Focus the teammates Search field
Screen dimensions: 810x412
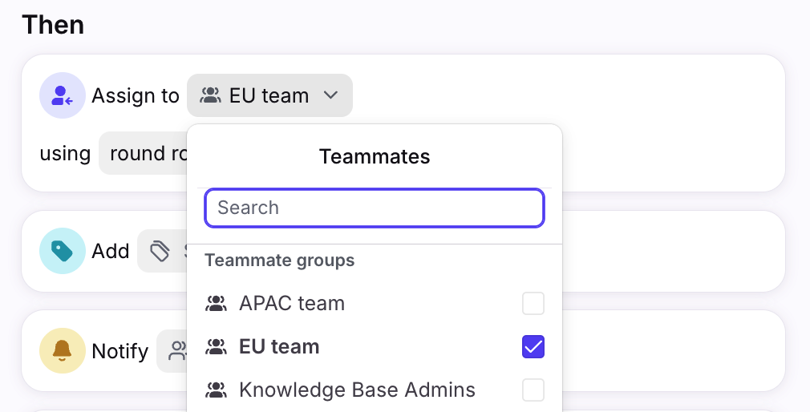coord(375,208)
